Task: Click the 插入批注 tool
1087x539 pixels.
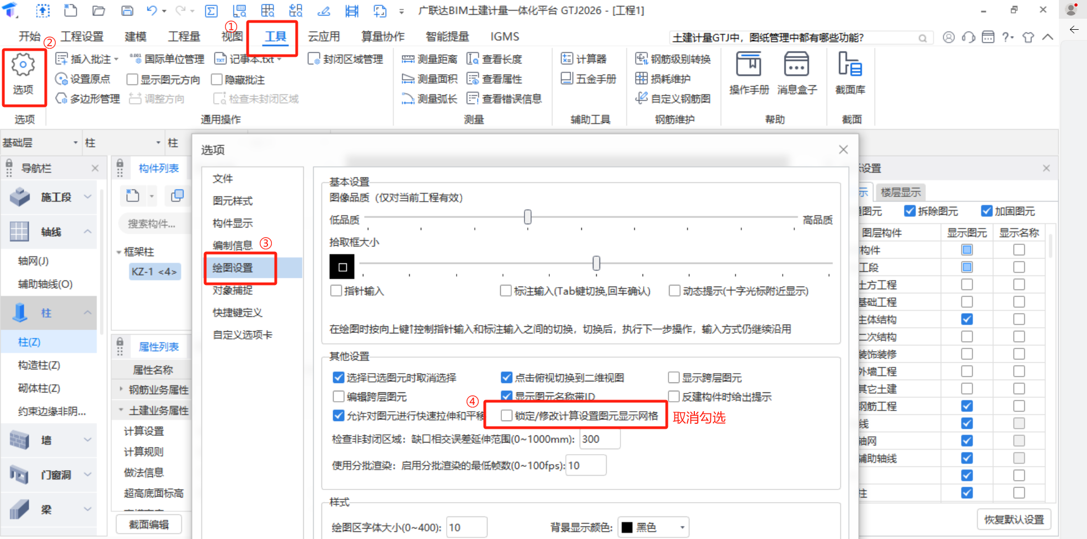Action: [x=87, y=58]
